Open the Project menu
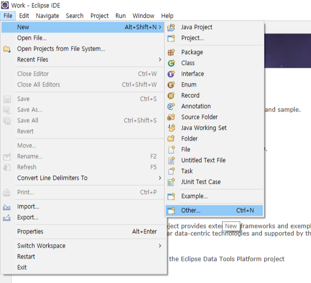Viewport: 311px width, 283px height. (x=99, y=16)
